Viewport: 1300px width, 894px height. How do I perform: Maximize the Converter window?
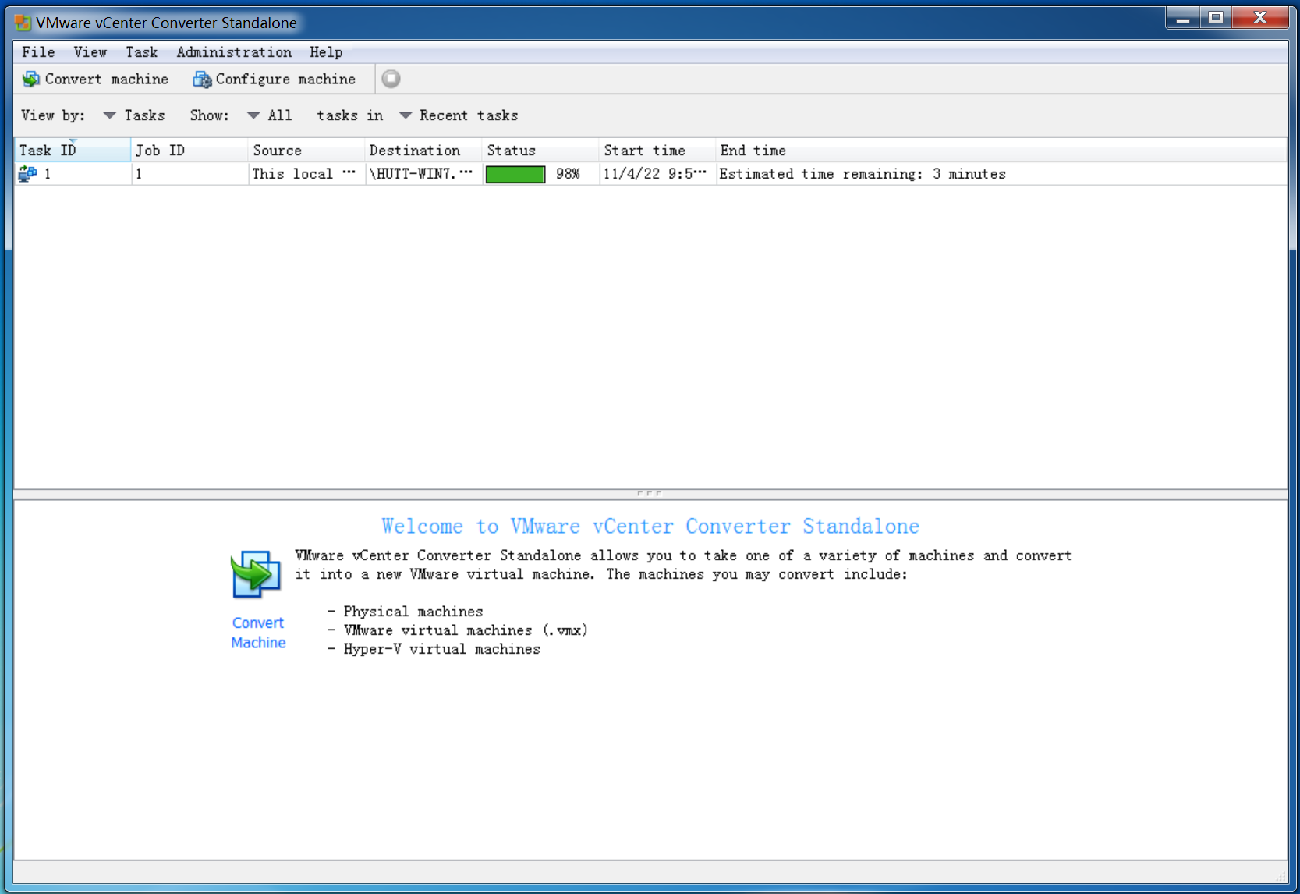click(1216, 18)
